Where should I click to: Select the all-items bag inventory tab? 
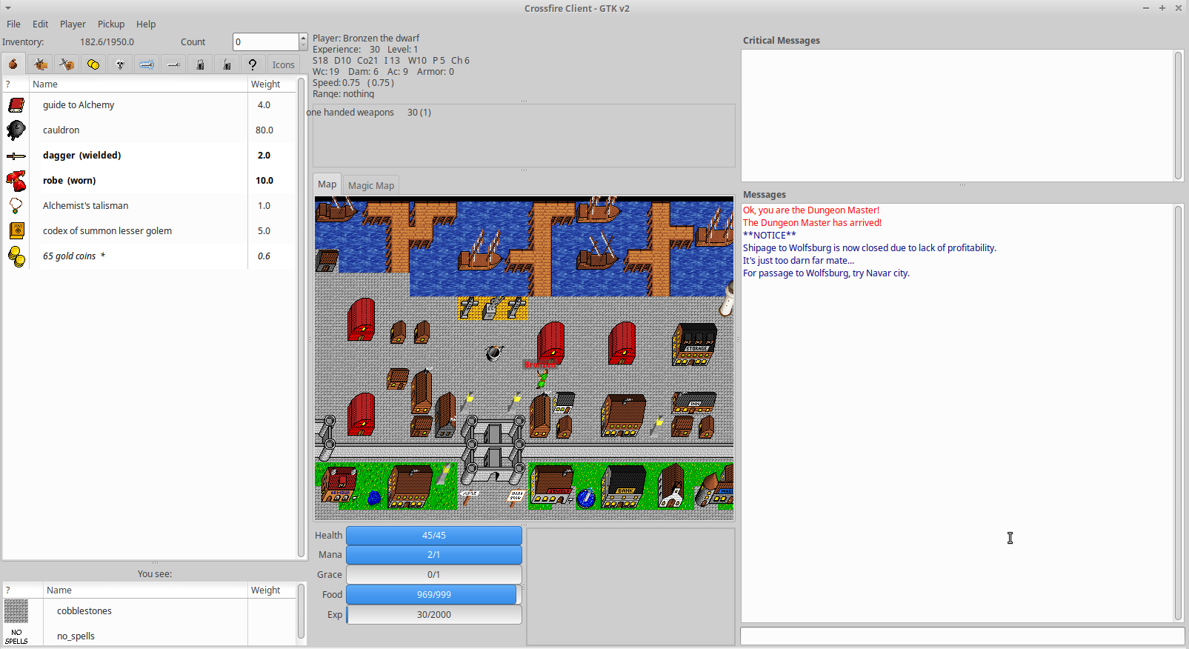click(x=13, y=64)
